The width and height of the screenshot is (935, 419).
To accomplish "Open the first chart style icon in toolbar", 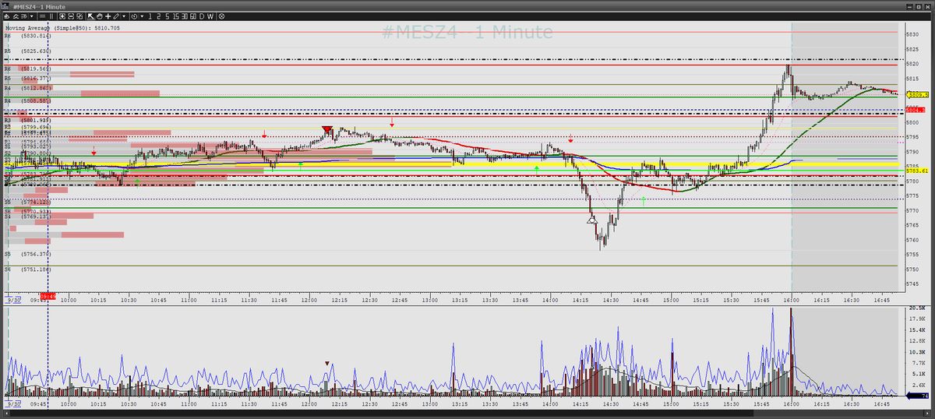I will (x=7, y=16).
